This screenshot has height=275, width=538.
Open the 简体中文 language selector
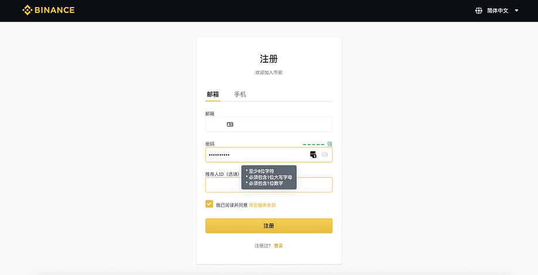coord(498,11)
